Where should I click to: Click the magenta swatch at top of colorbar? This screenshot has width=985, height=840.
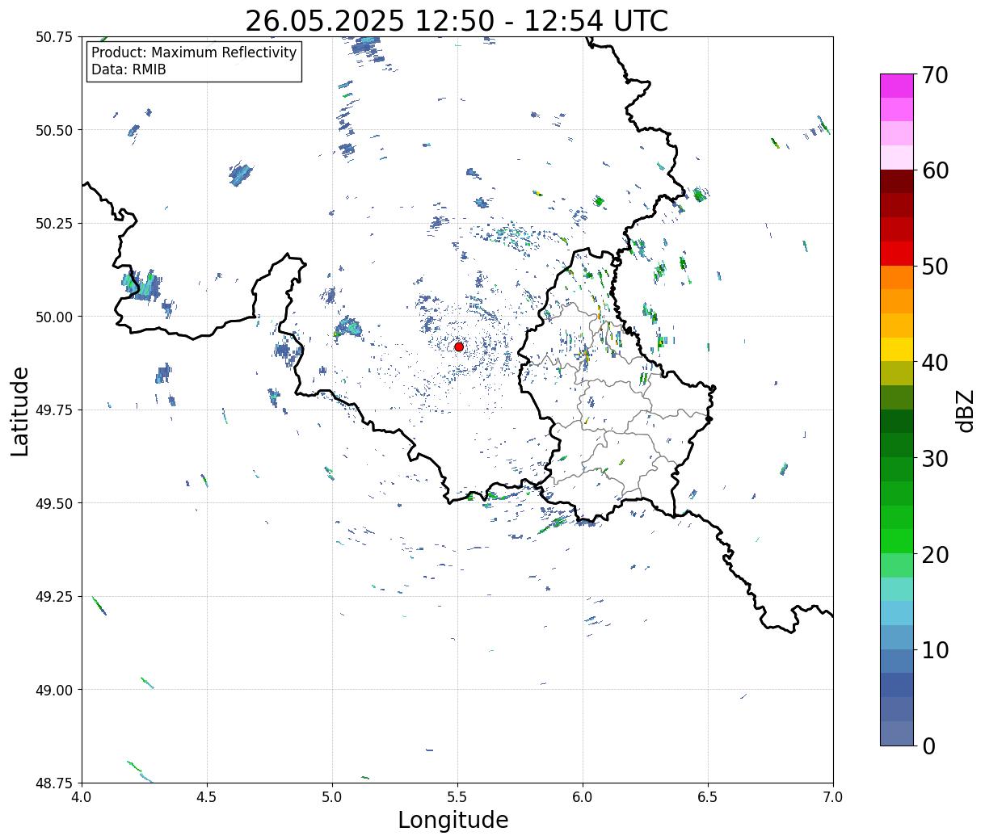pos(897,86)
